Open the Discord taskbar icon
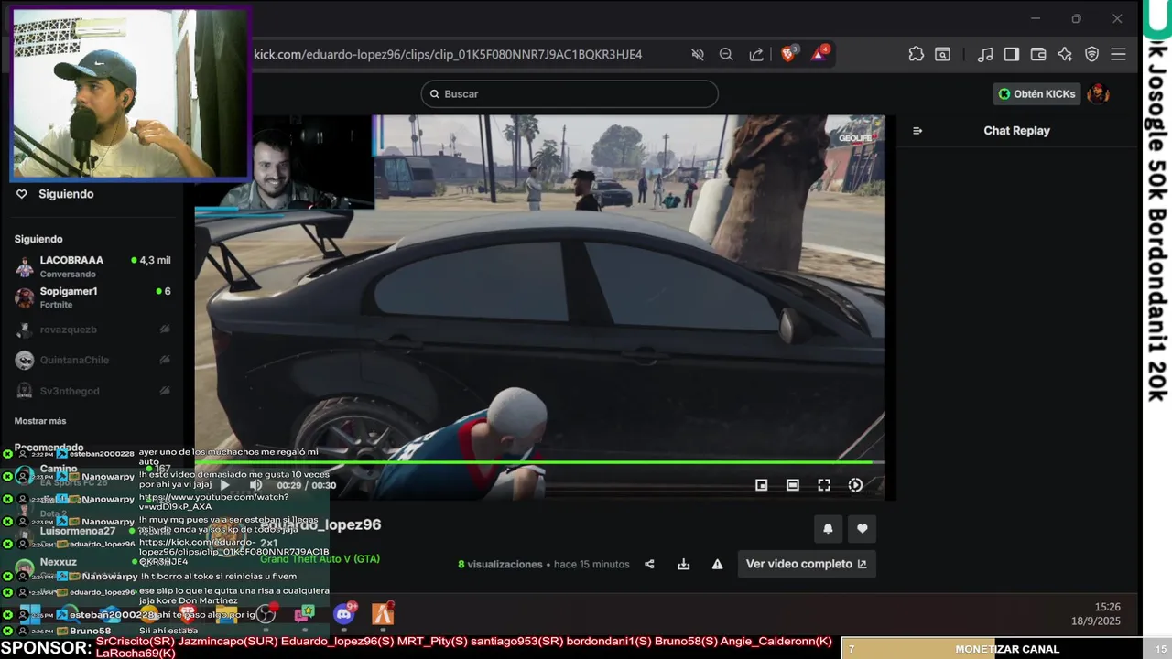 (x=344, y=613)
